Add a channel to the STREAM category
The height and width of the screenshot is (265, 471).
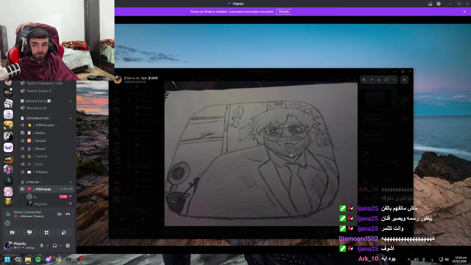tap(71, 182)
